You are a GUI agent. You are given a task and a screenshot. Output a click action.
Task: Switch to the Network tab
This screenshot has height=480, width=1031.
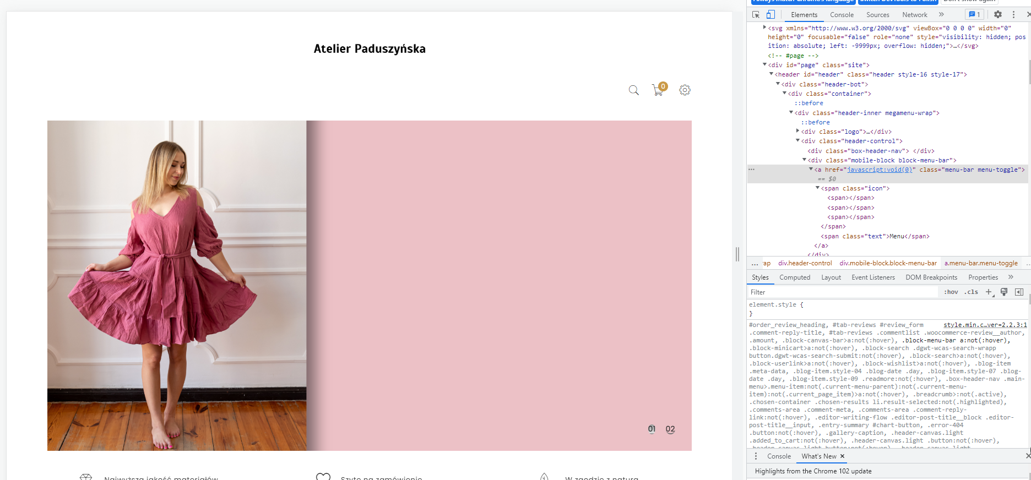pyautogui.click(x=914, y=15)
